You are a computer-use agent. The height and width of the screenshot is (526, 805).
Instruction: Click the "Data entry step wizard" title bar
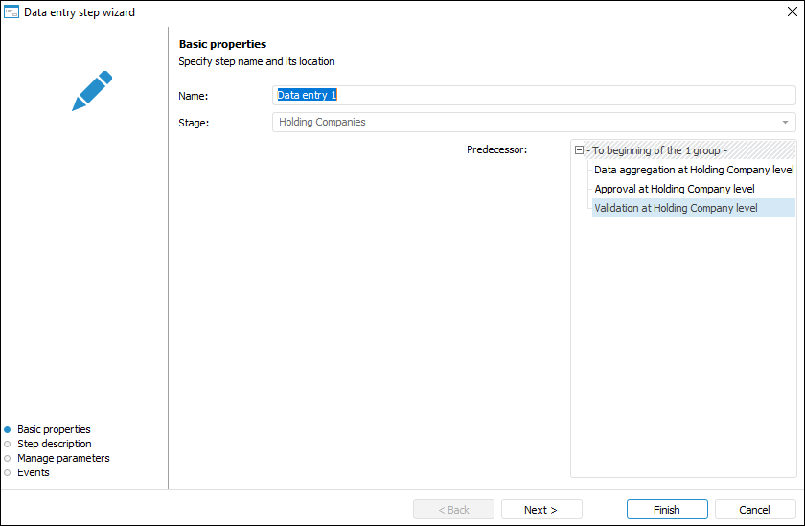[x=383, y=12]
